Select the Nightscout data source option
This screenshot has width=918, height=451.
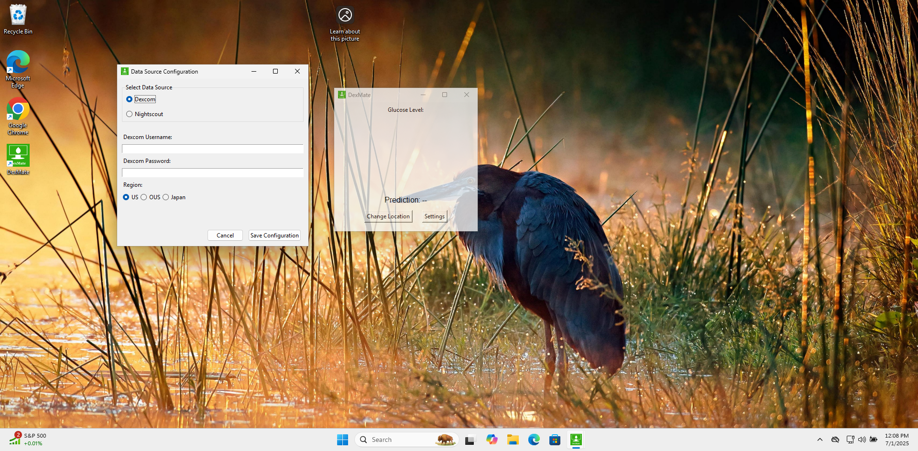[x=129, y=114]
